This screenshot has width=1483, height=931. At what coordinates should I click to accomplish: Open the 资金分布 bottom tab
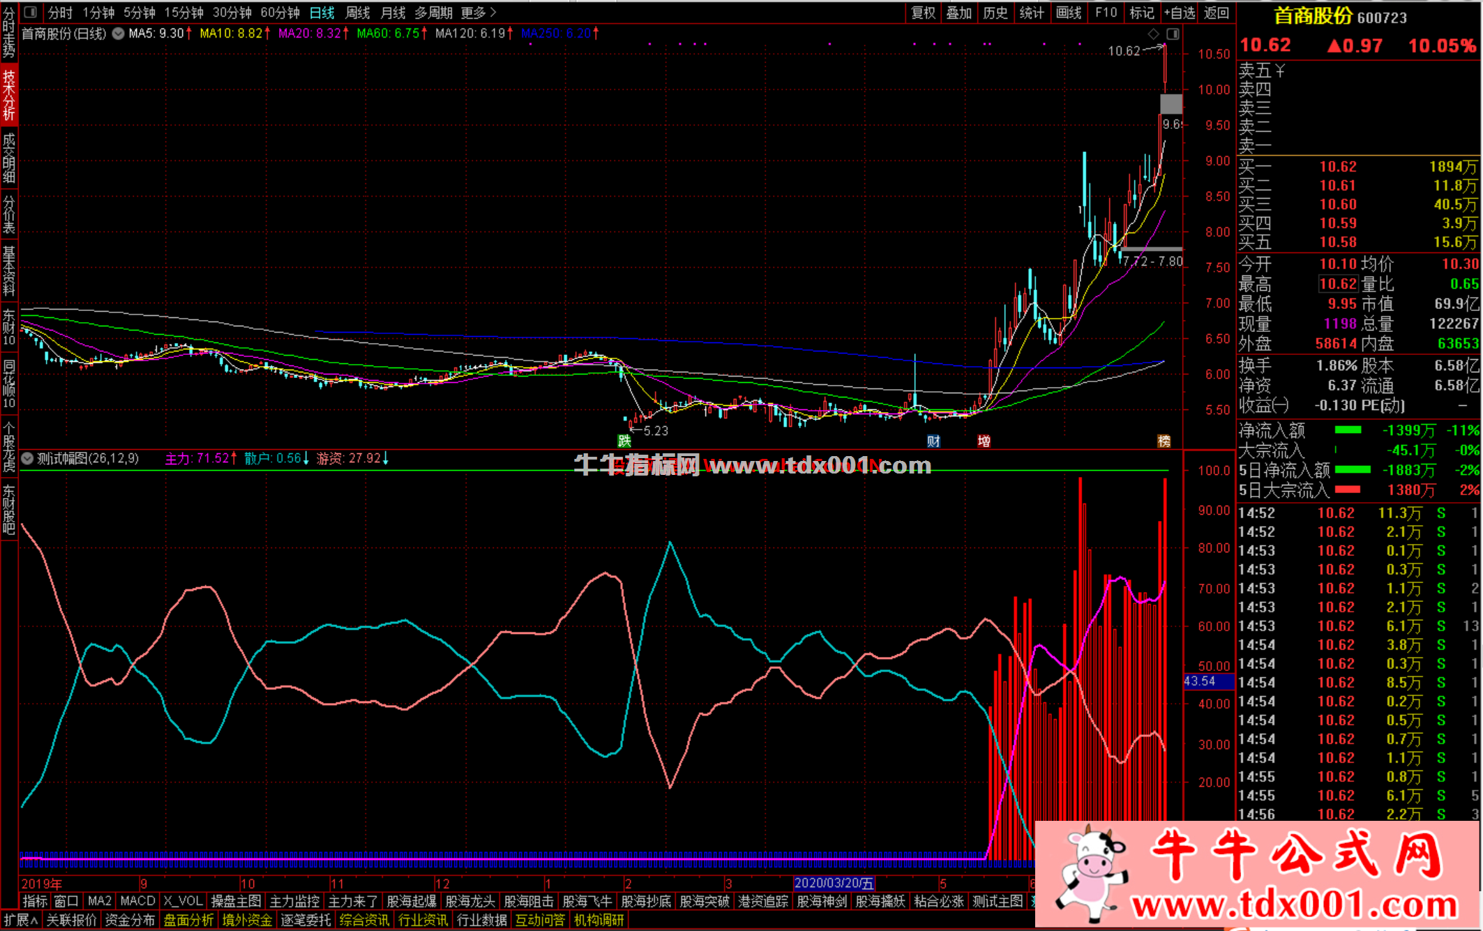[130, 920]
